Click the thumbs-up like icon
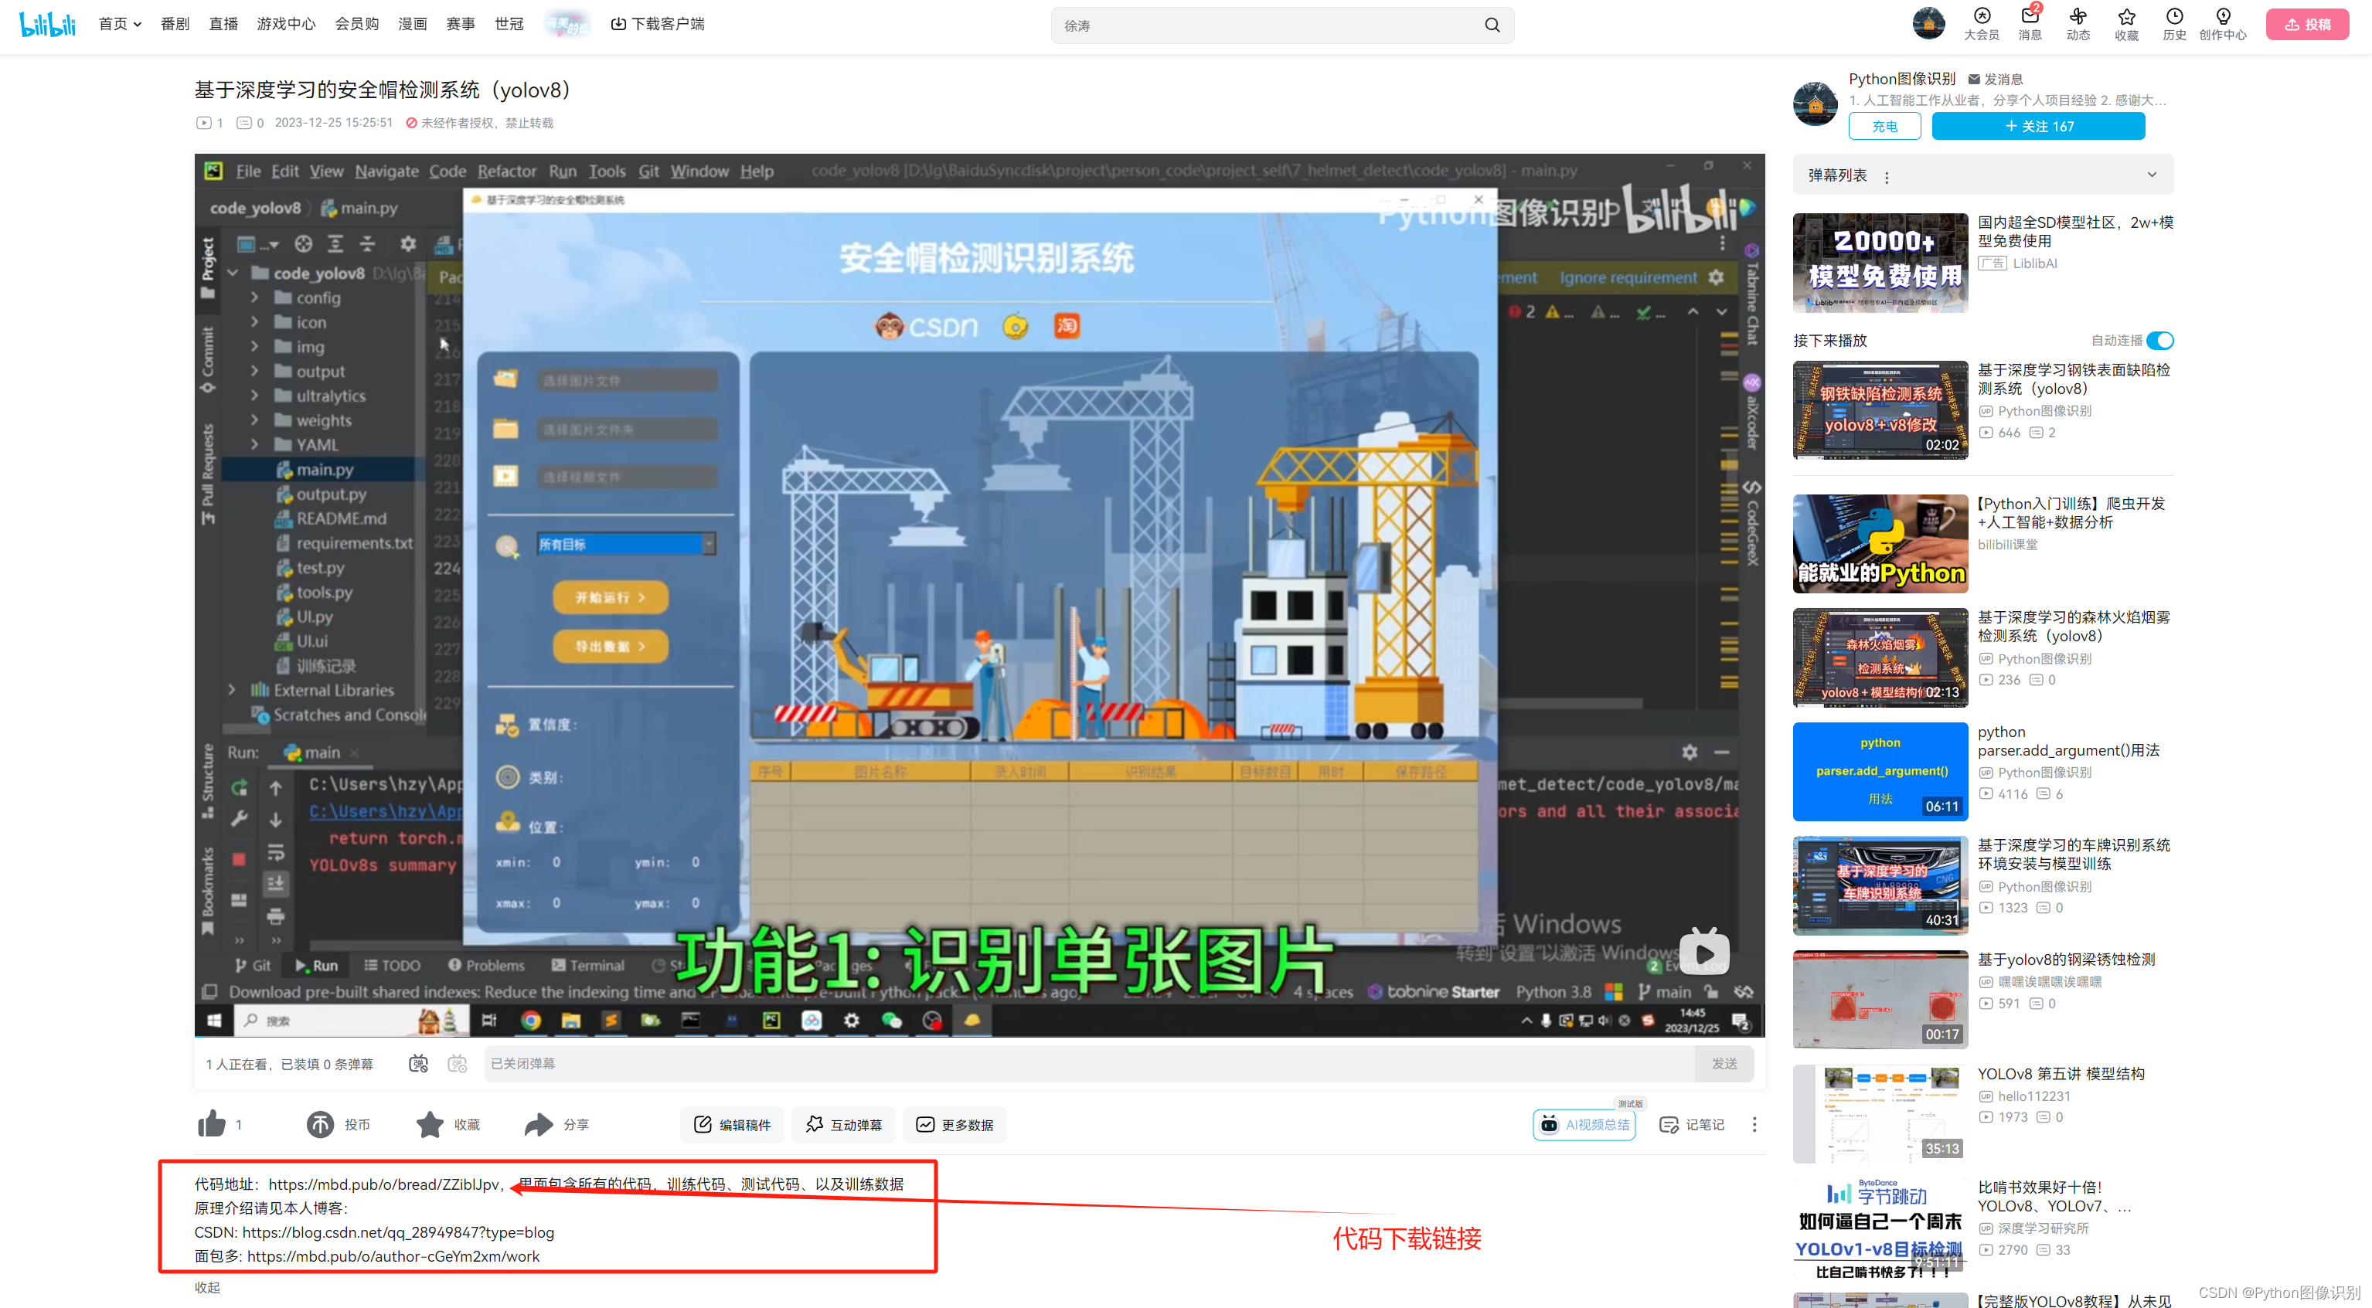This screenshot has height=1308, width=2372. tap(212, 1124)
